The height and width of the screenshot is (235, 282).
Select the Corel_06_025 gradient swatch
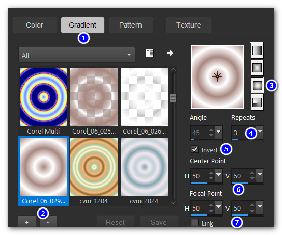pyautogui.click(x=94, y=97)
